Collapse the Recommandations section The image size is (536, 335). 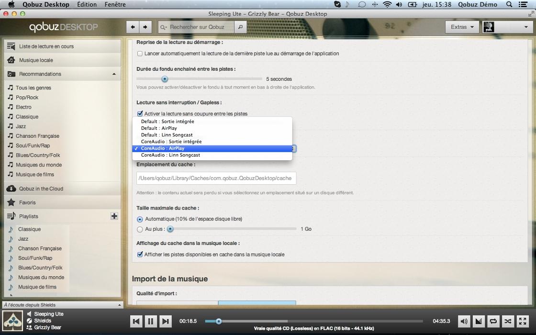pyautogui.click(x=114, y=74)
